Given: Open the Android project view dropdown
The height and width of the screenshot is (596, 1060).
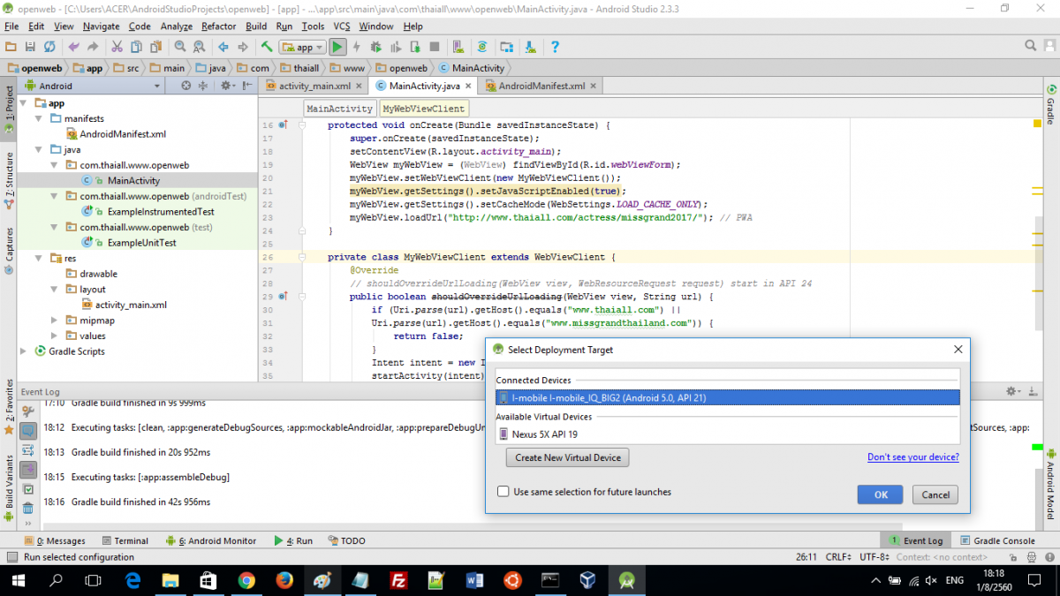Looking at the screenshot, I should 95,86.
